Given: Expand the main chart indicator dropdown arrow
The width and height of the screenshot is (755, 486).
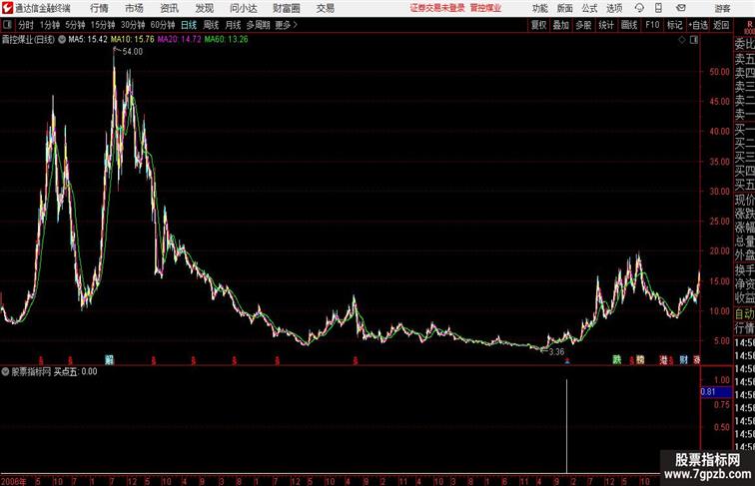Looking at the screenshot, I should [x=62, y=40].
